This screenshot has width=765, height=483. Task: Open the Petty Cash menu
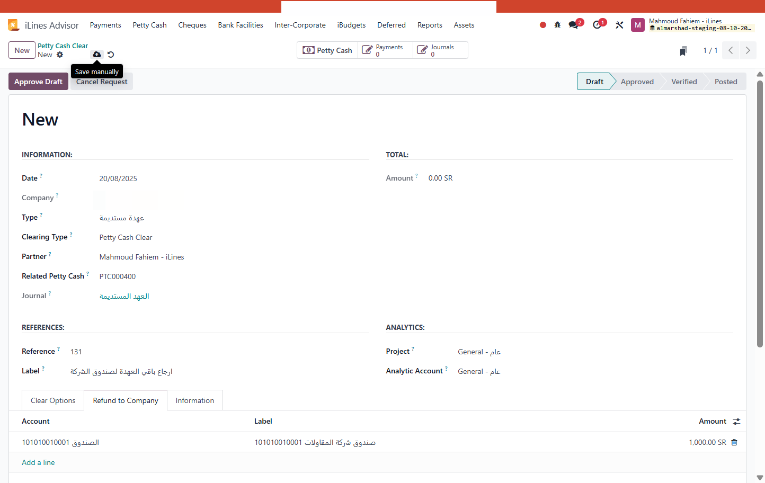coord(149,25)
